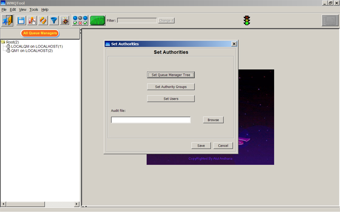Click the hand-pointer select icon in toolbar
340x212 pixels.
click(x=32, y=20)
